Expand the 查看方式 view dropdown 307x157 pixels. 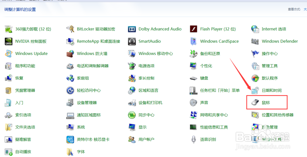[305, 9]
